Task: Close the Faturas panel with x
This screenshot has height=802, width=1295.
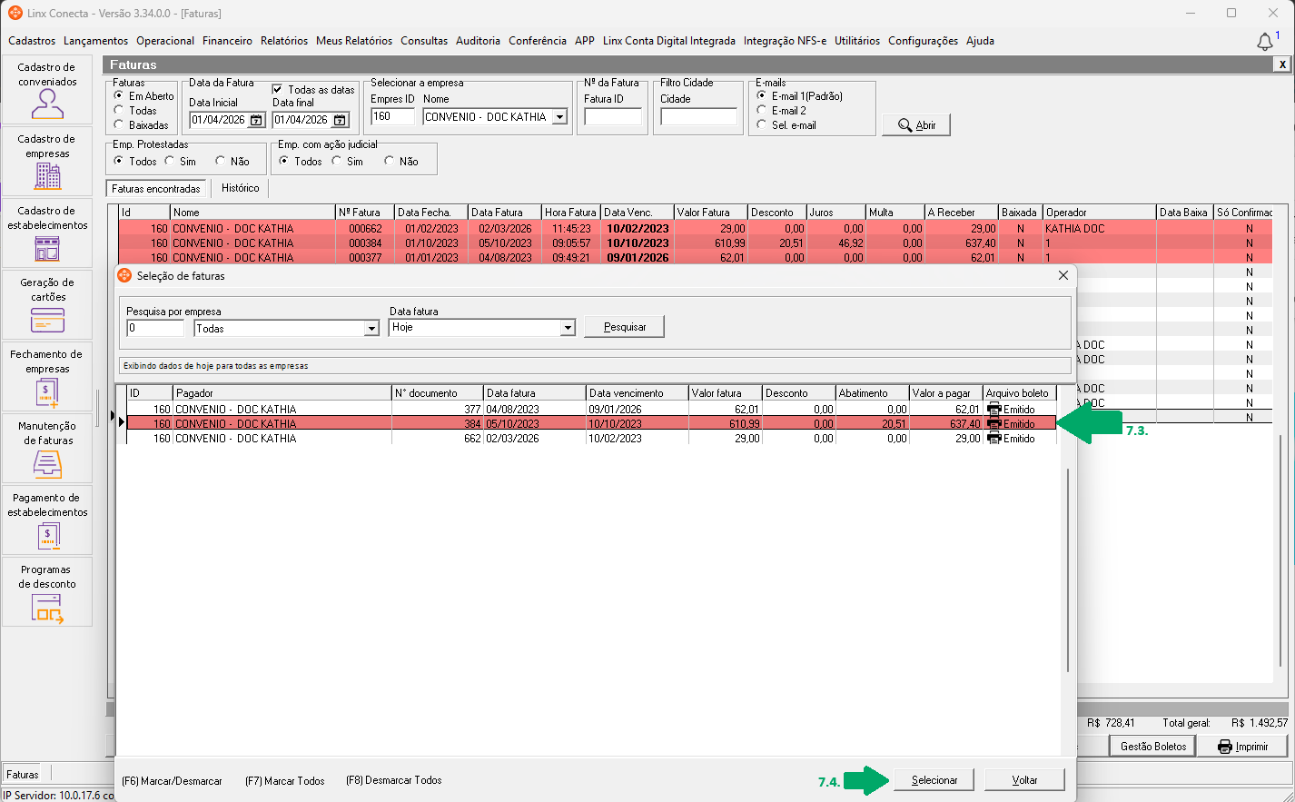Action: point(1282,64)
